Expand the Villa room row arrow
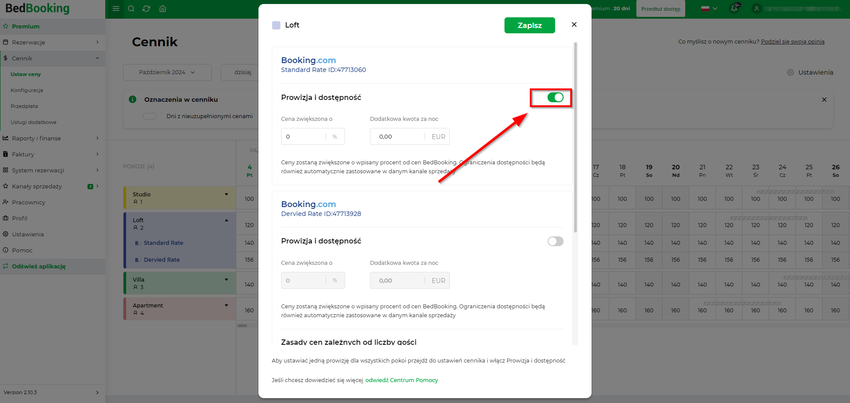Screen dimensions: 850x403 (x=226, y=279)
